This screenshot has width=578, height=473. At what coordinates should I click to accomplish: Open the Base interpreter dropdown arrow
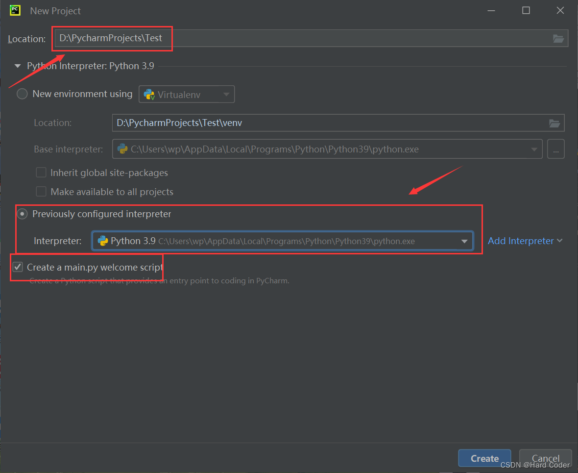point(534,149)
